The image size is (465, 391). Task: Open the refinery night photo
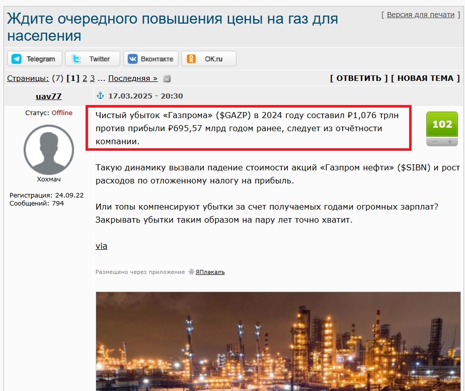(278, 341)
